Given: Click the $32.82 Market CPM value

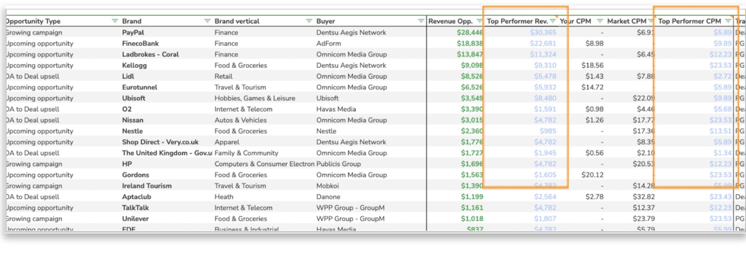Looking at the screenshot, I should (643, 197).
